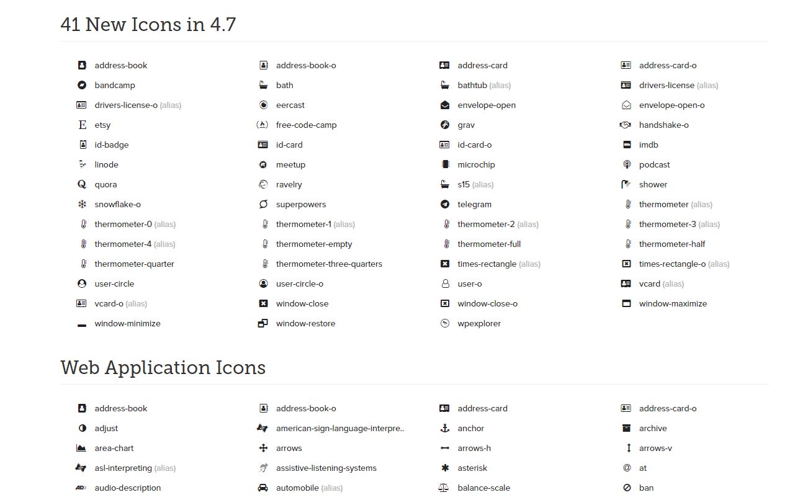808x500 pixels.
Task: Click the balance-scale icon glyph
Action: (444, 488)
